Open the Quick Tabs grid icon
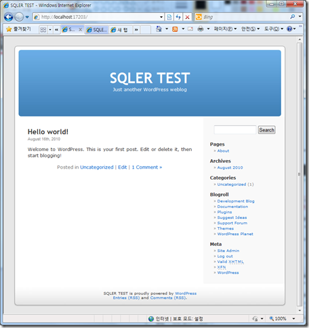The image size is (309, 328). [x=43, y=30]
